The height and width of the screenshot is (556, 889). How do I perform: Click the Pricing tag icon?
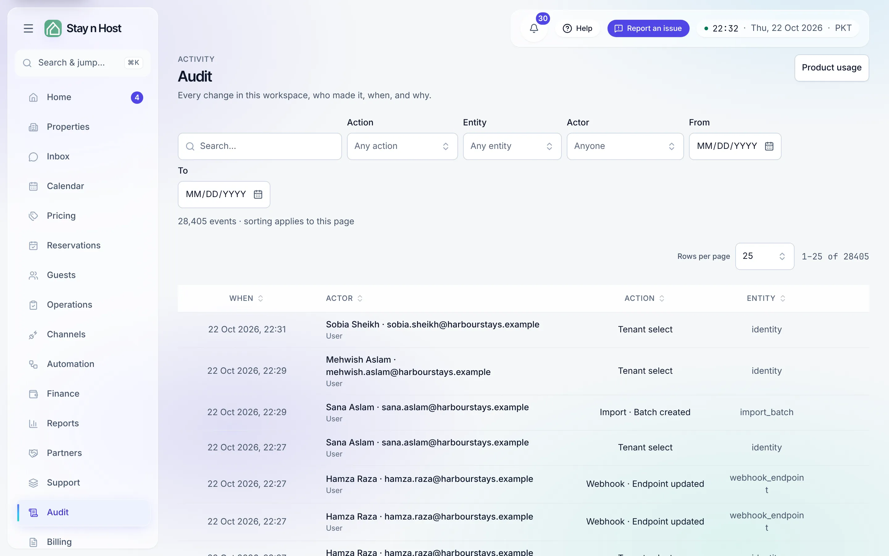[33, 216]
